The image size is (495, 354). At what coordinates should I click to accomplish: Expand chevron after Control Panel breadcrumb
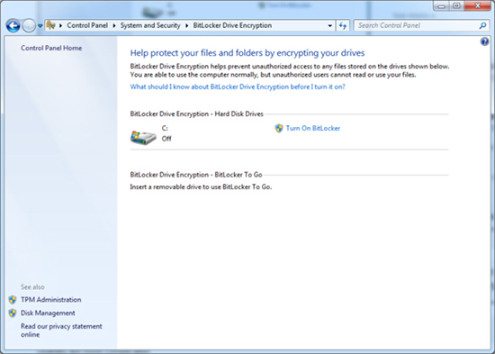click(x=114, y=25)
